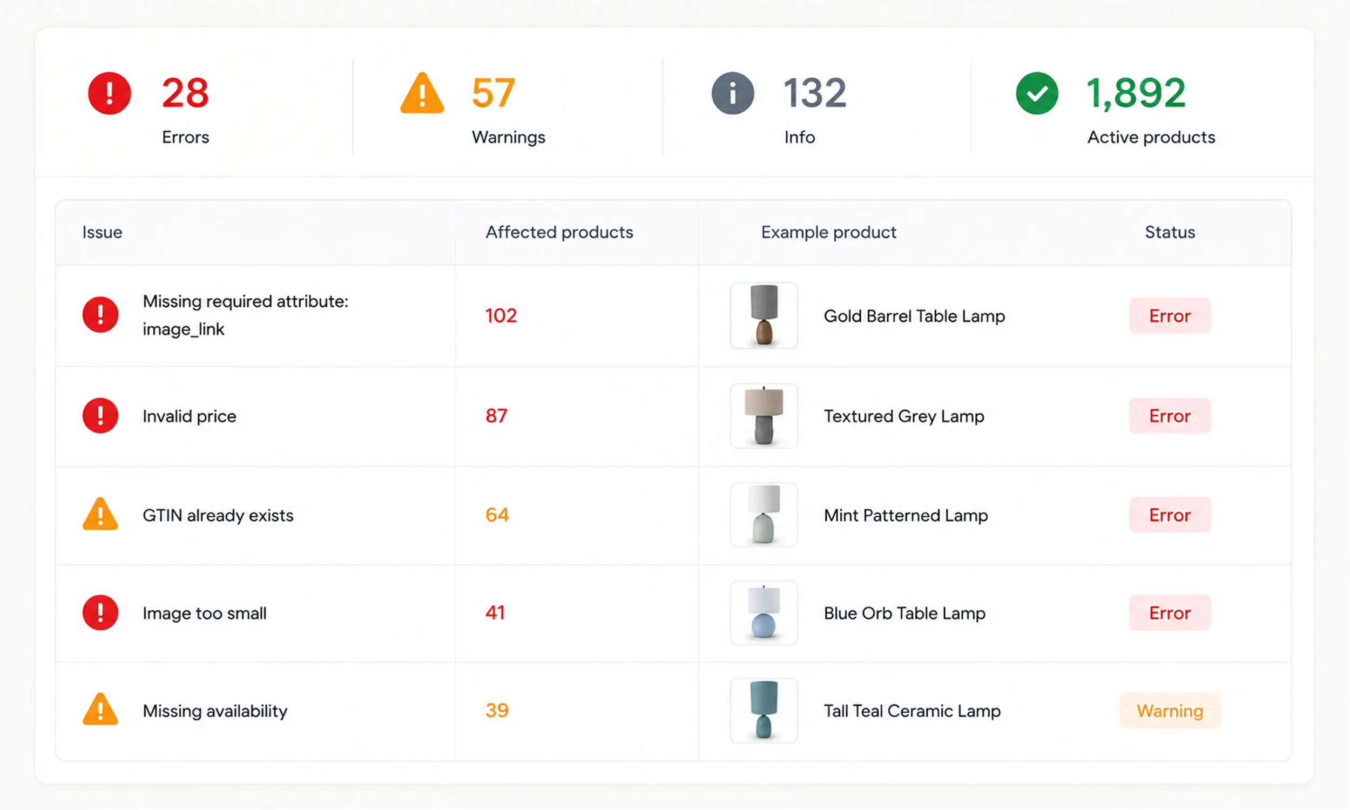The height and width of the screenshot is (810, 1350).
Task: Click warning icon beside Missing availability
Action: click(100, 710)
